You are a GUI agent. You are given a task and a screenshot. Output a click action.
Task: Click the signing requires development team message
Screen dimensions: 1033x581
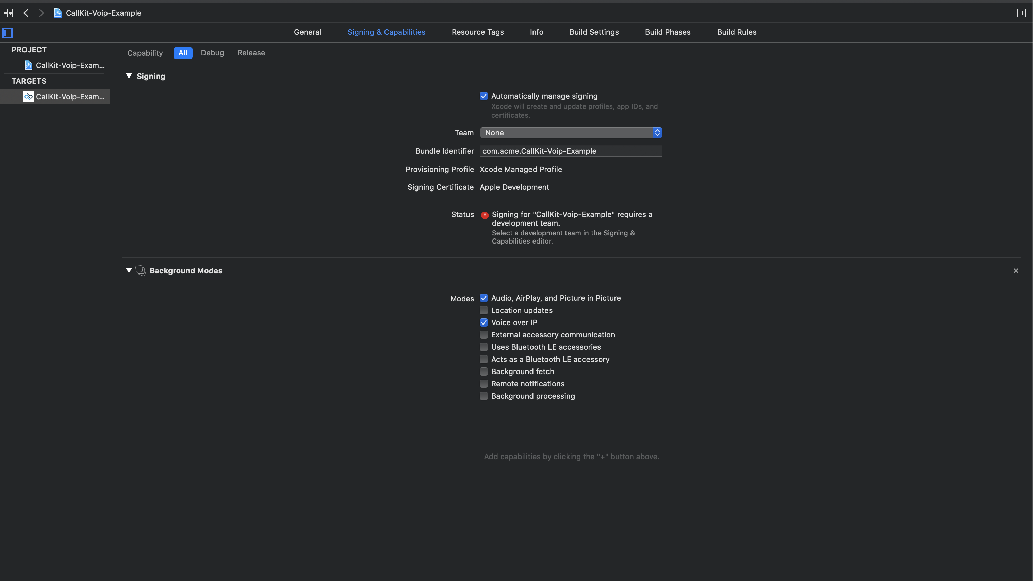[x=572, y=219]
